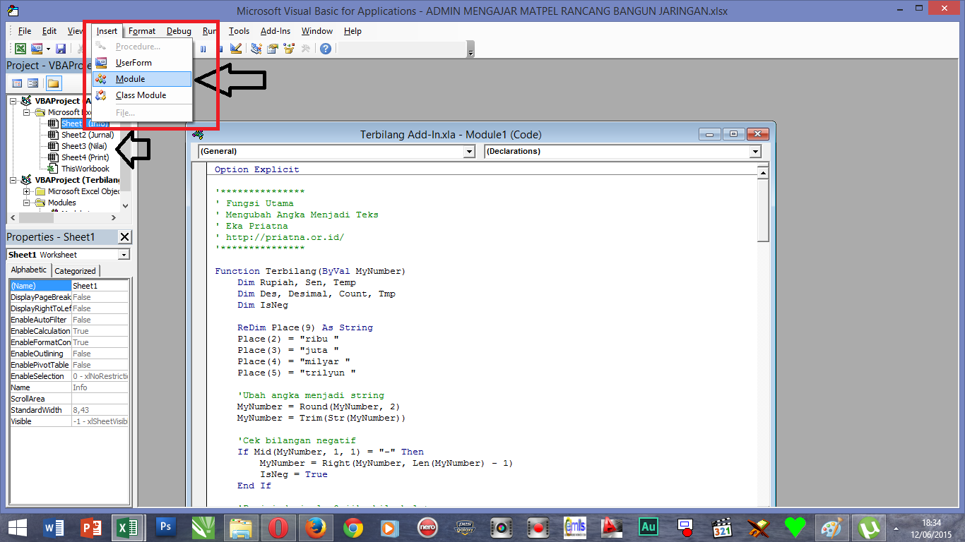Click the View Object icon in Project panel
Viewport: 965px width, 542px height.
pos(33,83)
